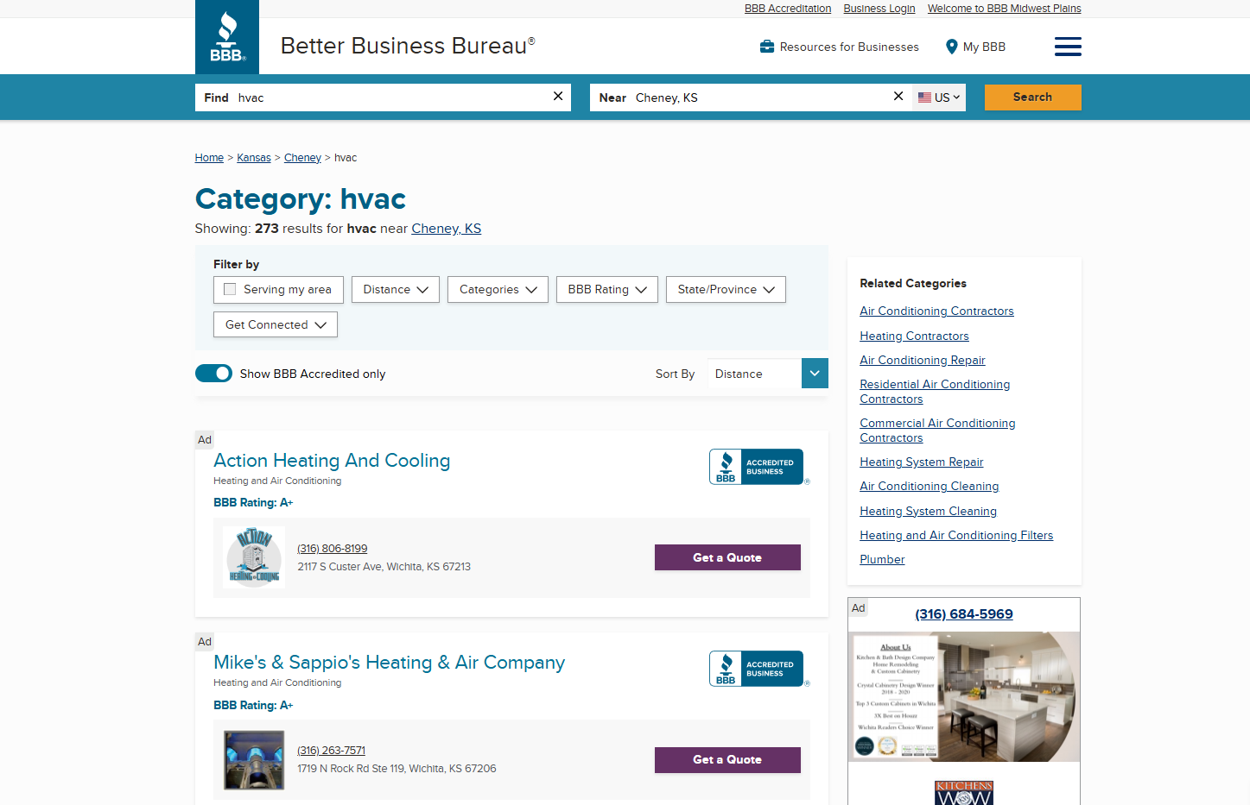The image size is (1250, 805).
Task: Click the My BBB location pin icon
Action: pos(951,47)
